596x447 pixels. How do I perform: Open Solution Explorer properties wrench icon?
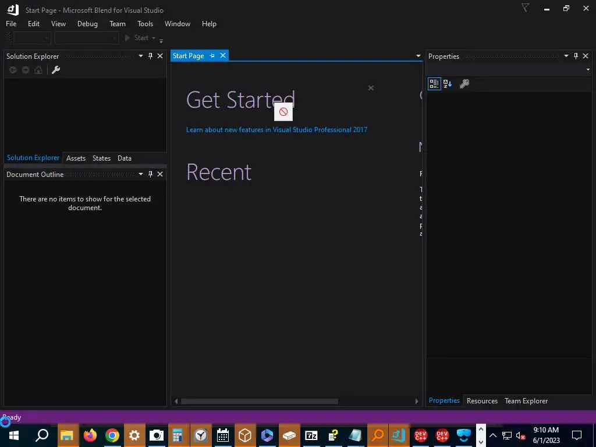tap(56, 70)
